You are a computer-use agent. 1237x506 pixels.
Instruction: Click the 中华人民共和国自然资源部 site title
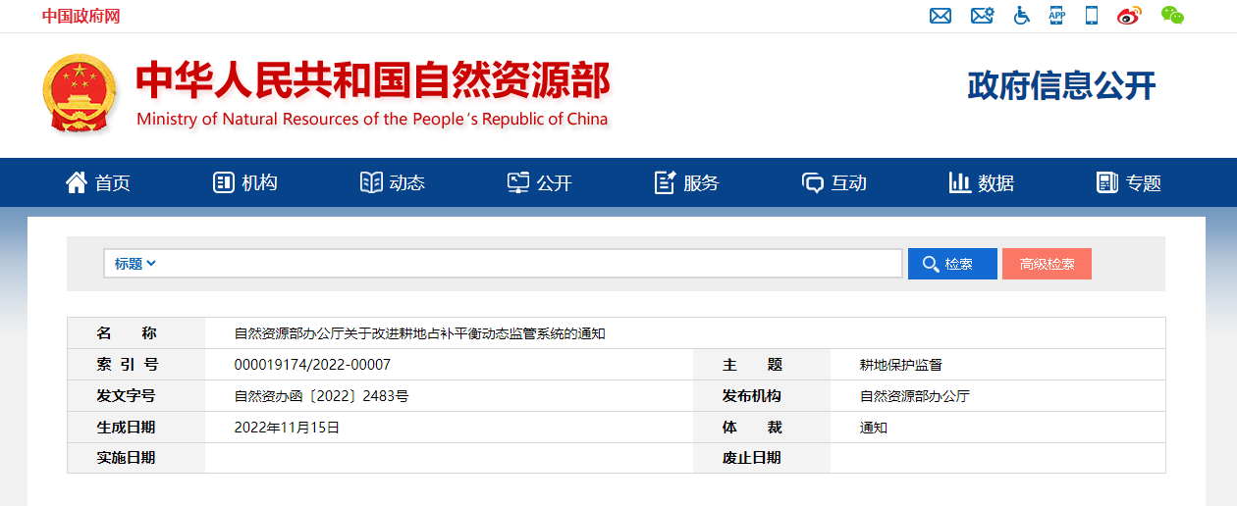(x=373, y=80)
